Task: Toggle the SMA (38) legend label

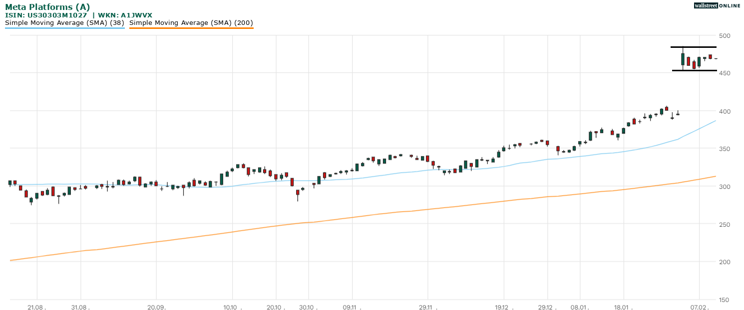Action: click(x=64, y=22)
